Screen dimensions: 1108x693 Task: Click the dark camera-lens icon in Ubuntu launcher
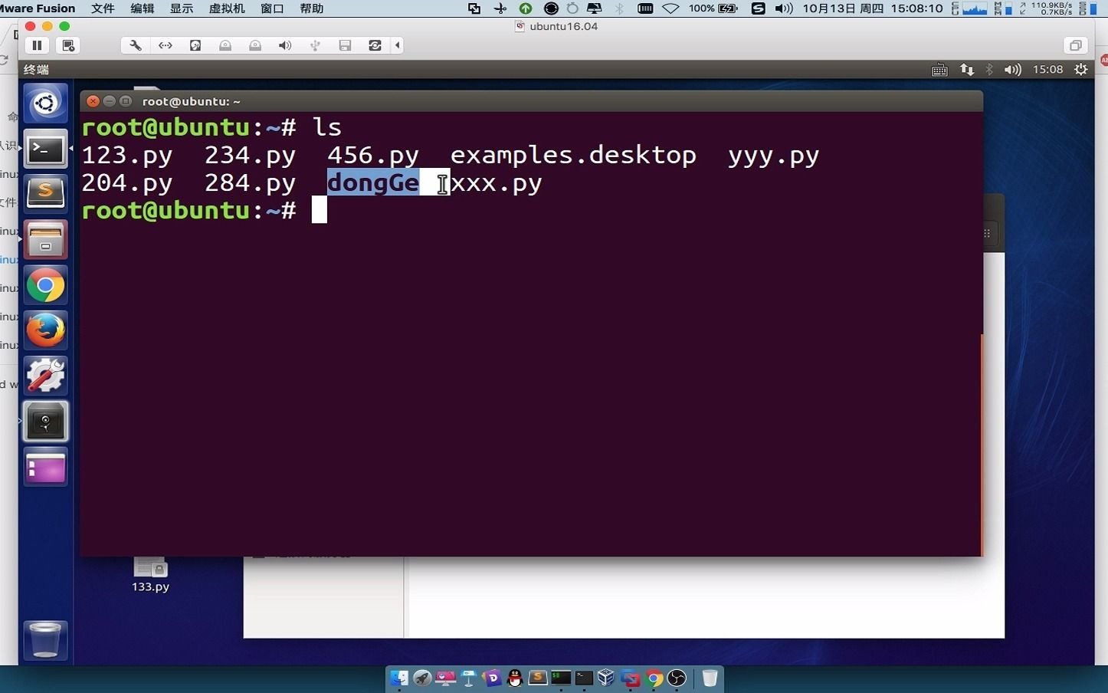point(46,421)
